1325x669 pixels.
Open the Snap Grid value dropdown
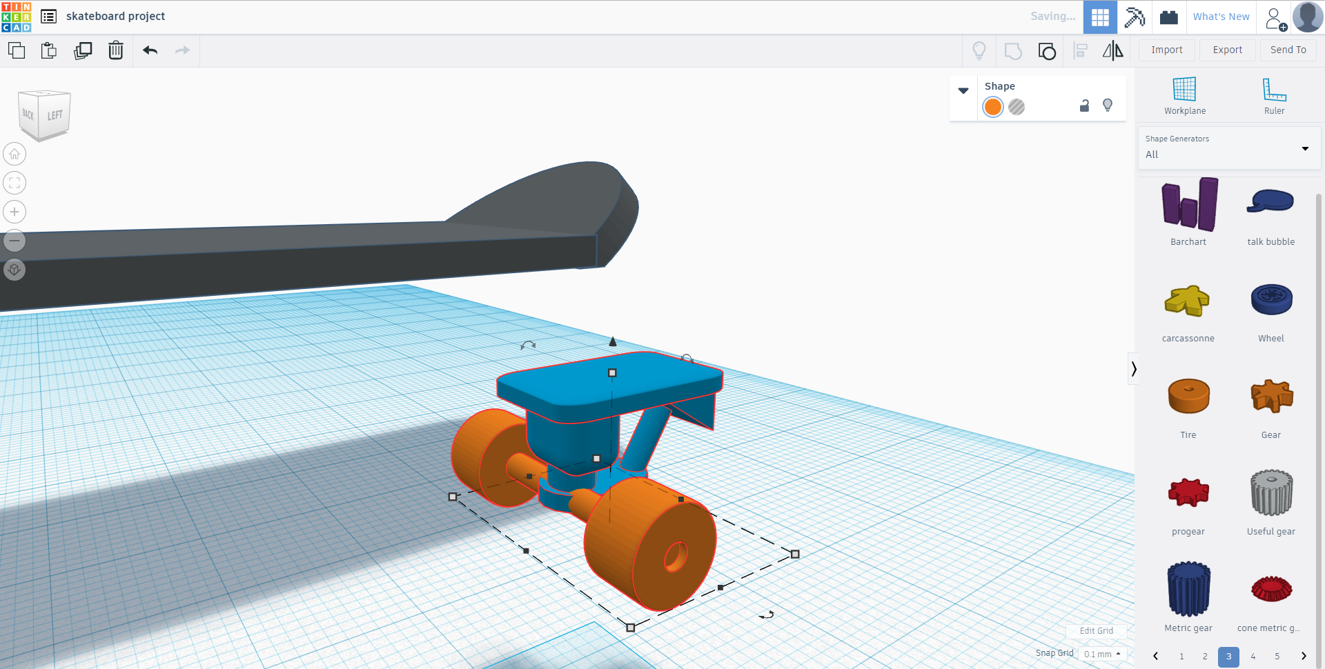pos(1102,654)
